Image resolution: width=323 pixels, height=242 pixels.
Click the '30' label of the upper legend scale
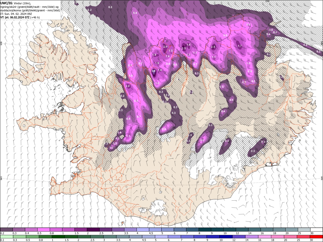312,233
